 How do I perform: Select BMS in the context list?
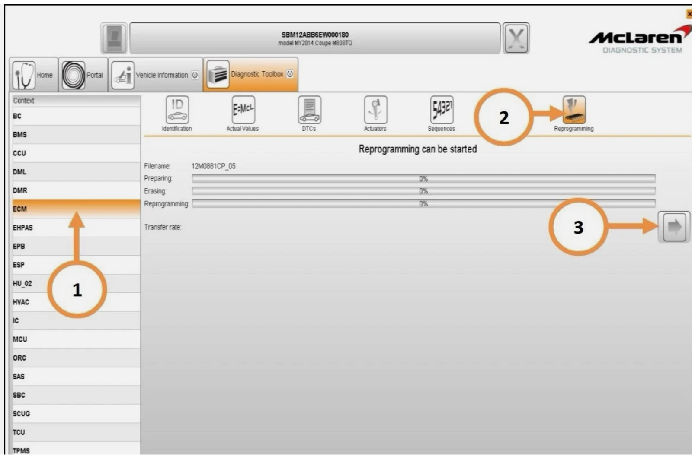[76, 135]
